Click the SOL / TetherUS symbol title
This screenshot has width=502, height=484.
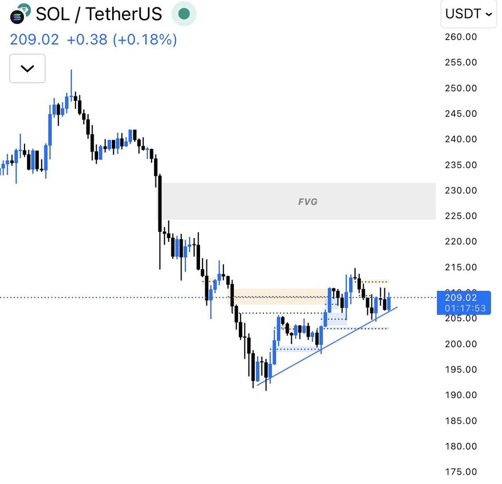[x=99, y=14]
